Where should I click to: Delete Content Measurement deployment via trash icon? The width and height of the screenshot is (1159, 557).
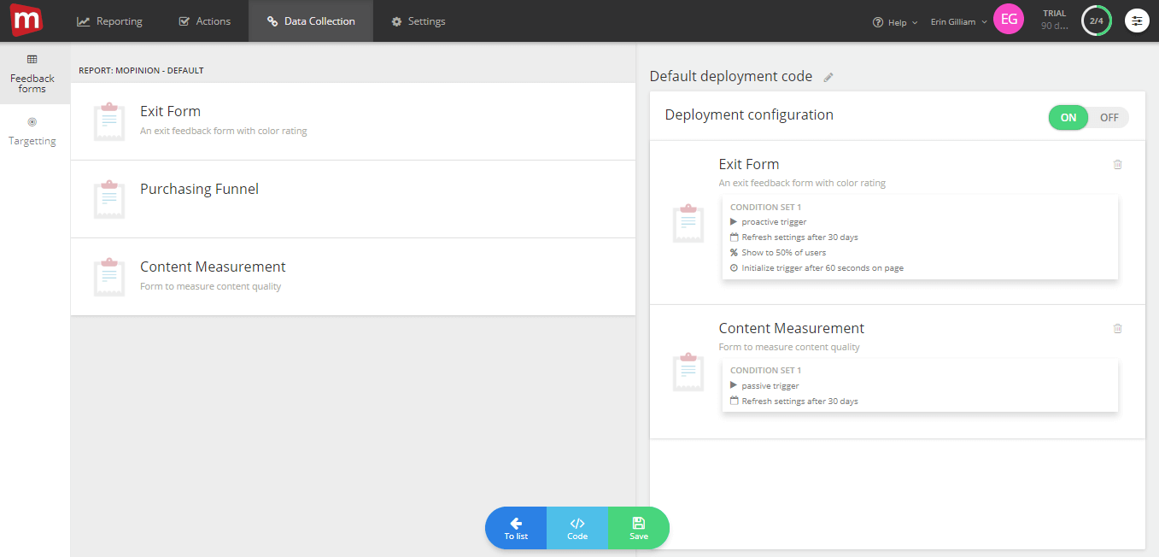pyautogui.click(x=1117, y=328)
